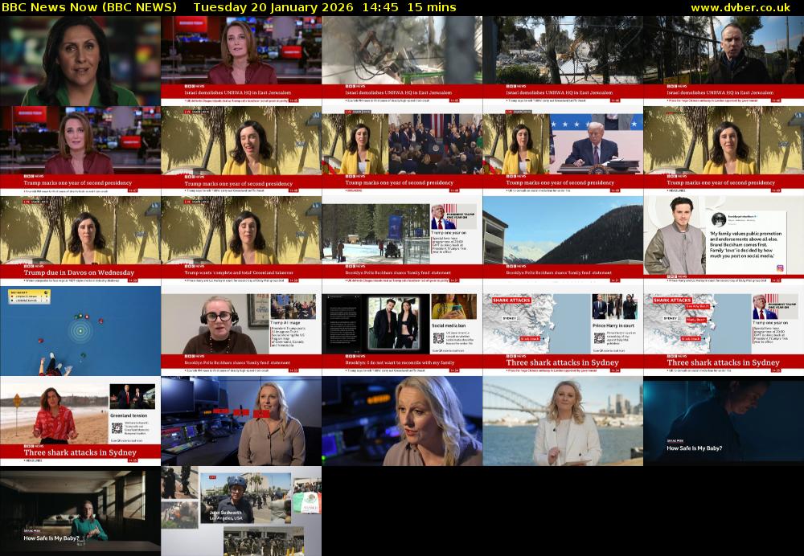Open the John Sudworth Los Angeles thumbnail
This screenshot has height=556, width=804.
pos(241,510)
